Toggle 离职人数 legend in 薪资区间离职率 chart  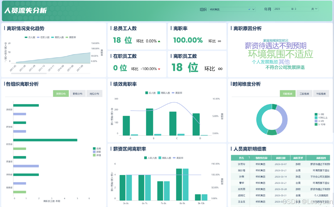coord(165,158)
